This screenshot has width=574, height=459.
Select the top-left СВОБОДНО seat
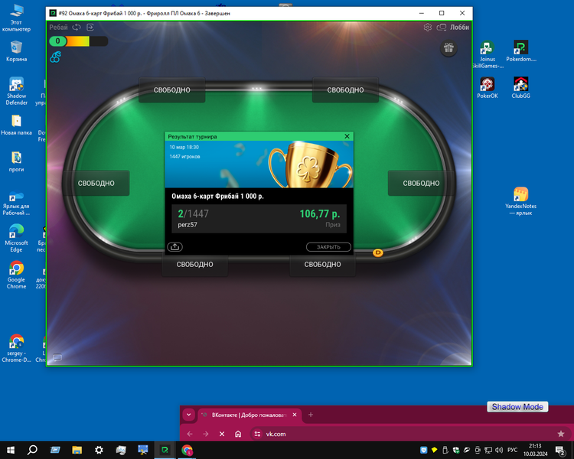[171, 90]
